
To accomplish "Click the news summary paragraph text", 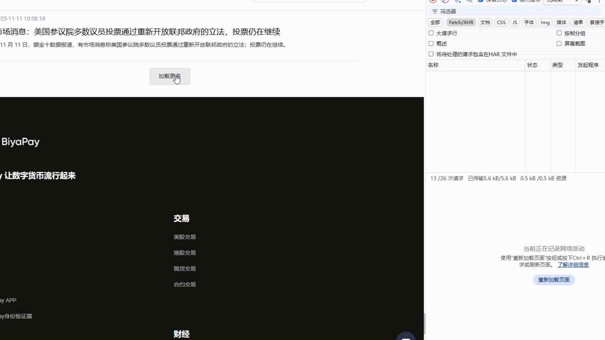I will 144,45.
